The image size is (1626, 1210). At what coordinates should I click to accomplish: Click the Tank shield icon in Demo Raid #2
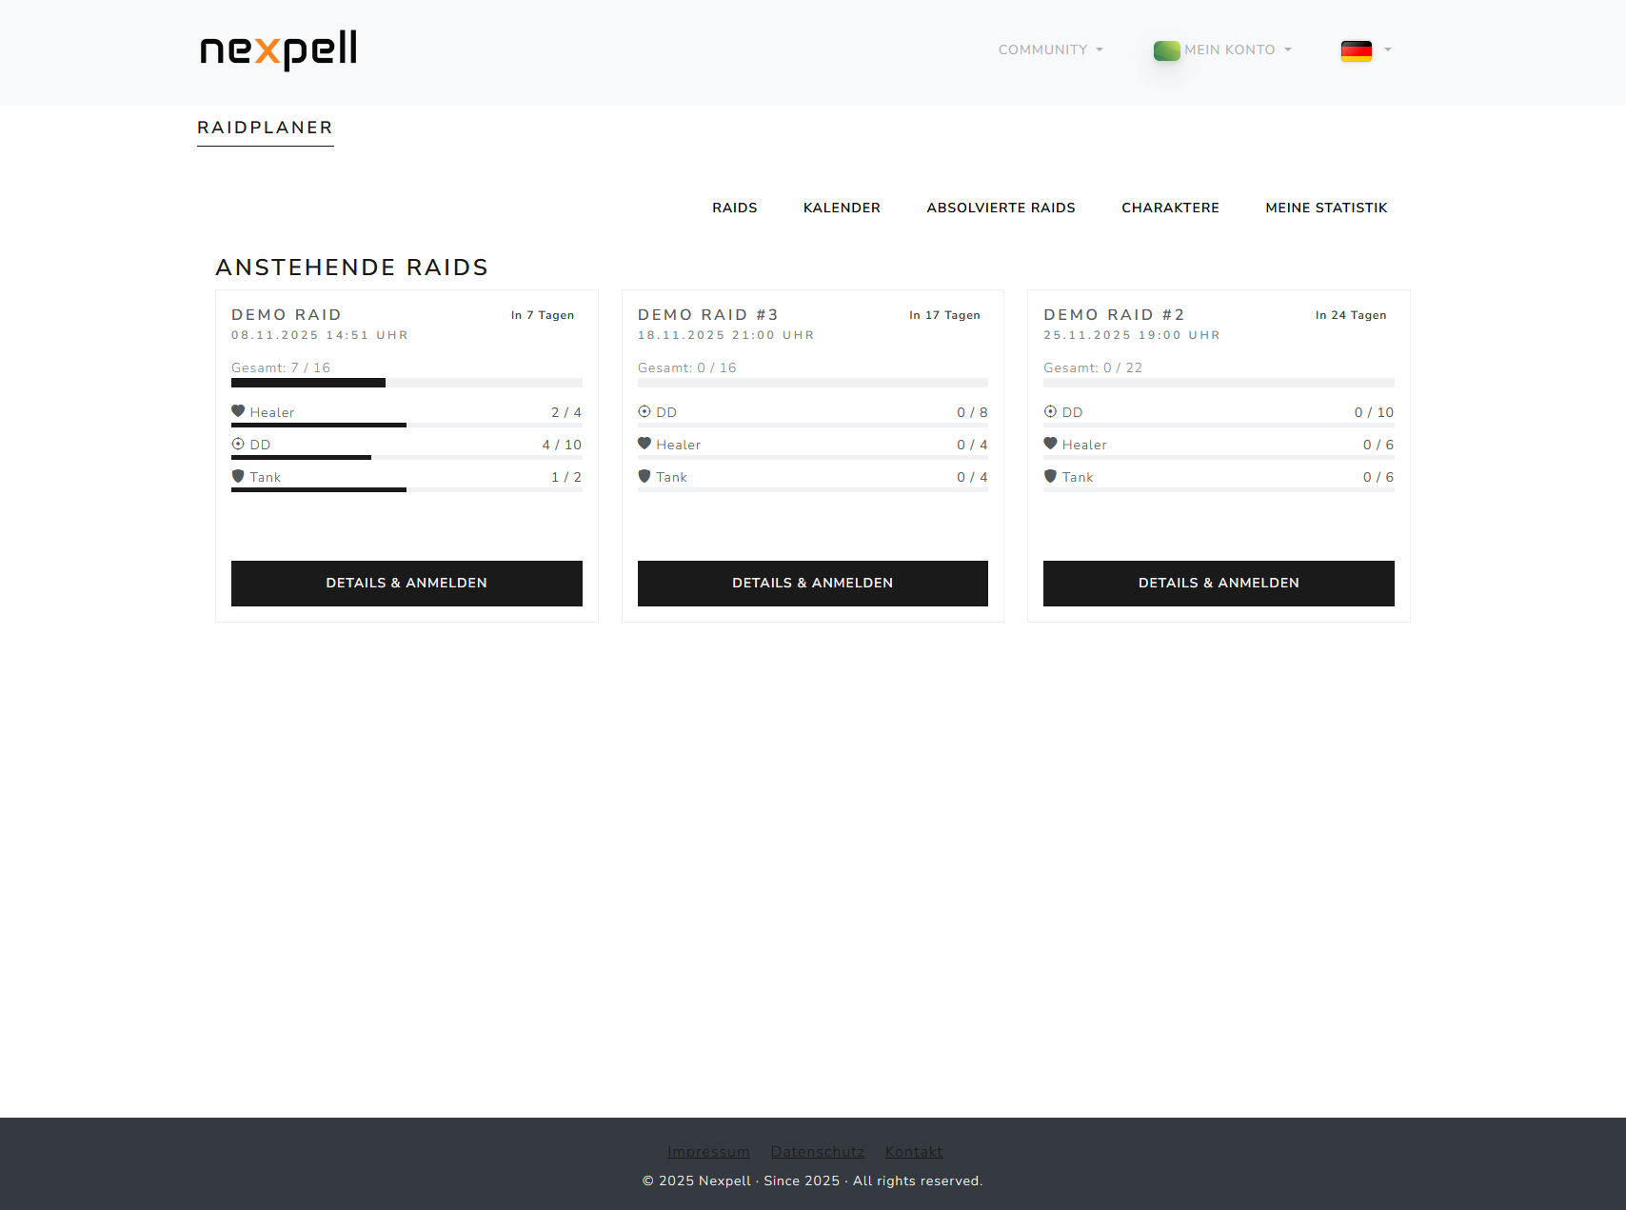pyautogui.click(x=1050, y=476)
